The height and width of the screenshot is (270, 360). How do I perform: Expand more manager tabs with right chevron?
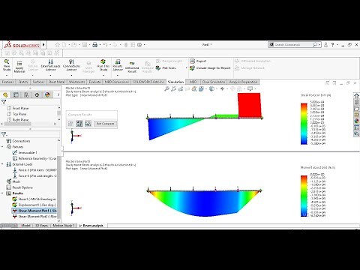[58, 95]
